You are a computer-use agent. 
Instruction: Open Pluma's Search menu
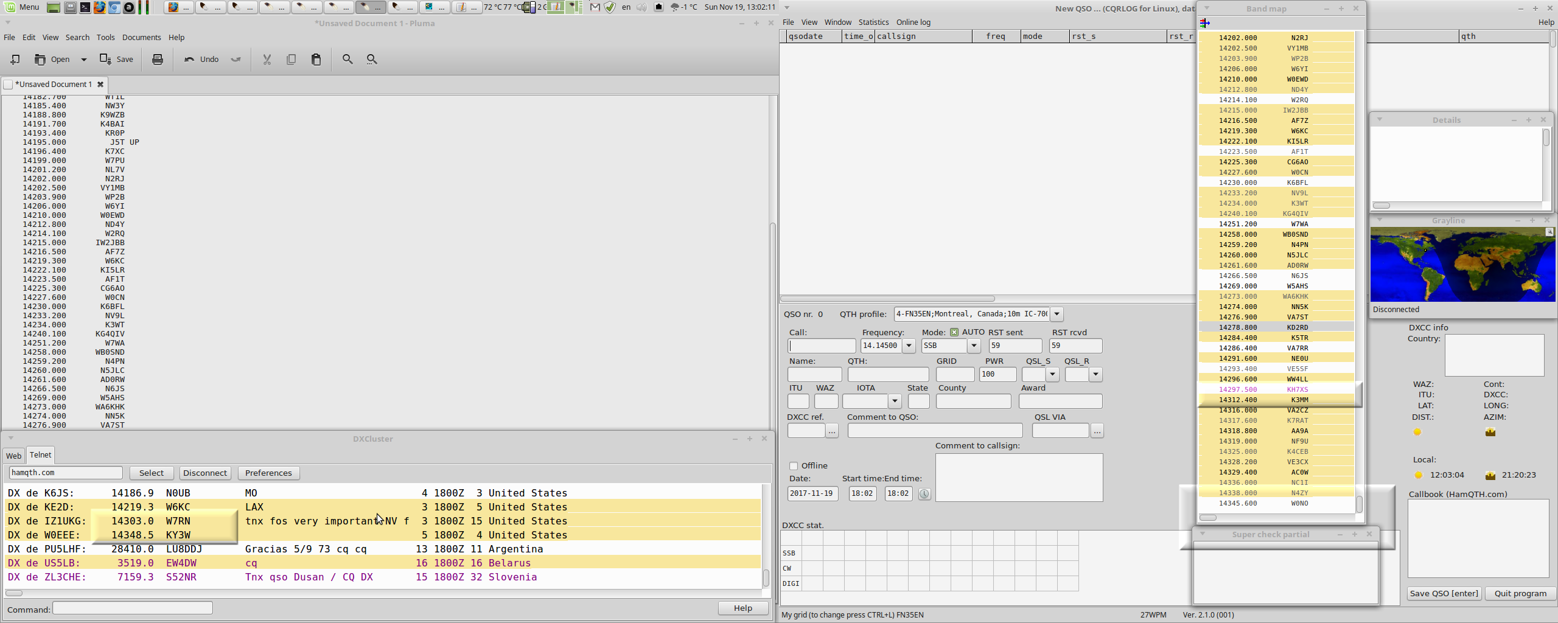[x=77, y=37]
